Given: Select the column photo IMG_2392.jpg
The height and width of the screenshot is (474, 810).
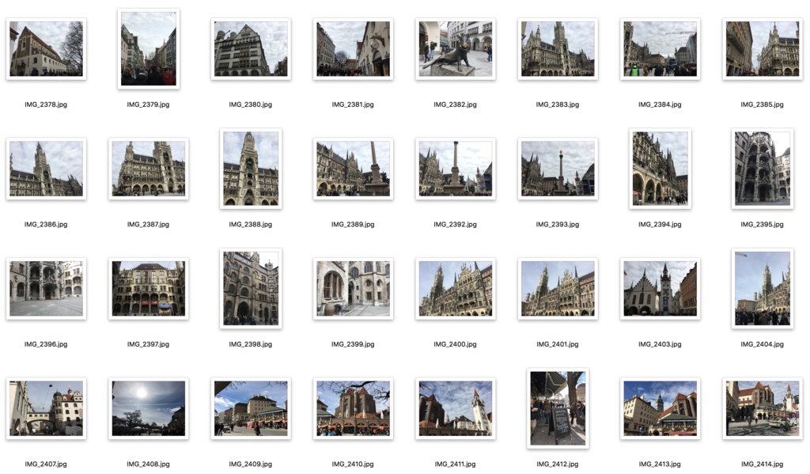Looking at the screenshot, I should click(x=455, y=169).
